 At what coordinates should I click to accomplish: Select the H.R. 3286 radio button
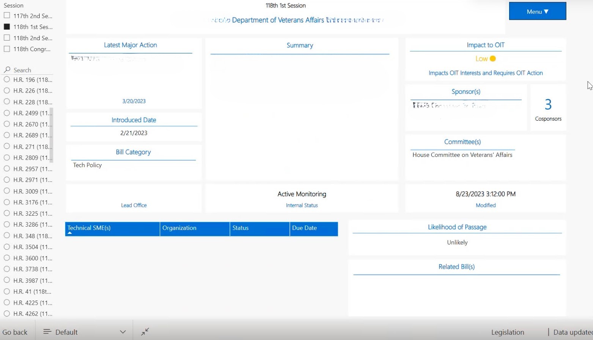7,224
